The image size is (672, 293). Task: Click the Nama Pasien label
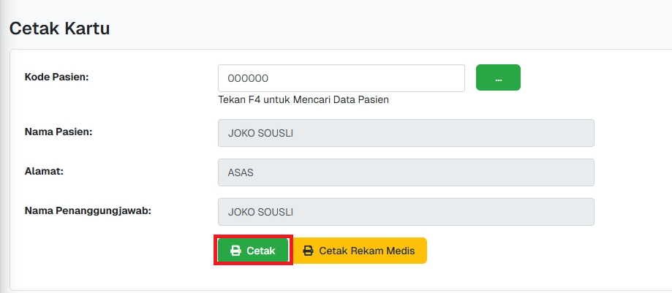point(63,132)
